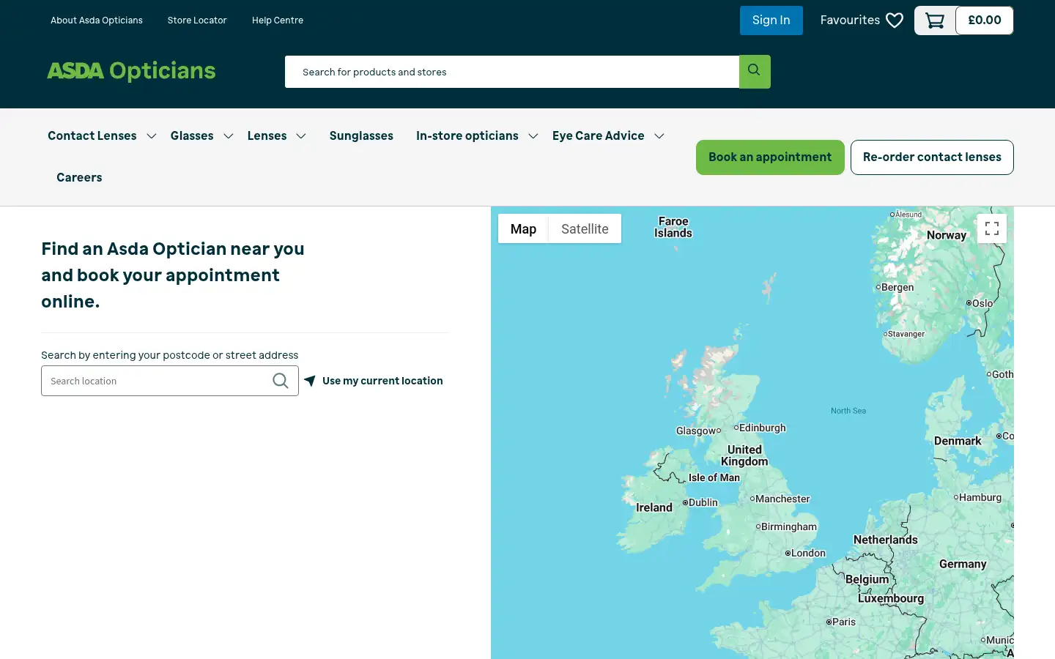Focus the products and stores search field
Viewport: 1055px width, 659px height.
click(x=512, y=72)
